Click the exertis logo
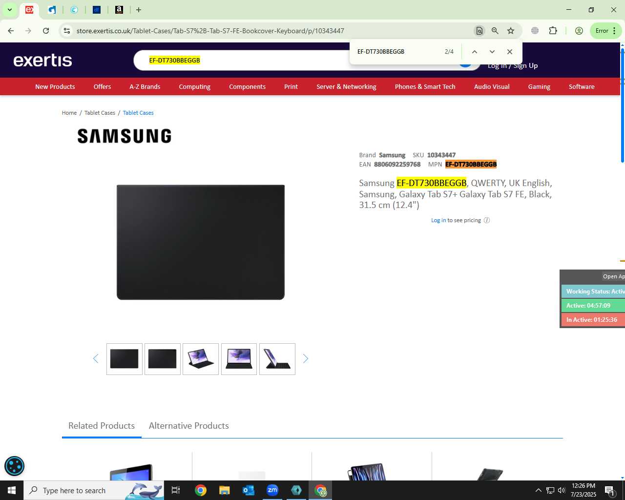 tap(42, 60)
